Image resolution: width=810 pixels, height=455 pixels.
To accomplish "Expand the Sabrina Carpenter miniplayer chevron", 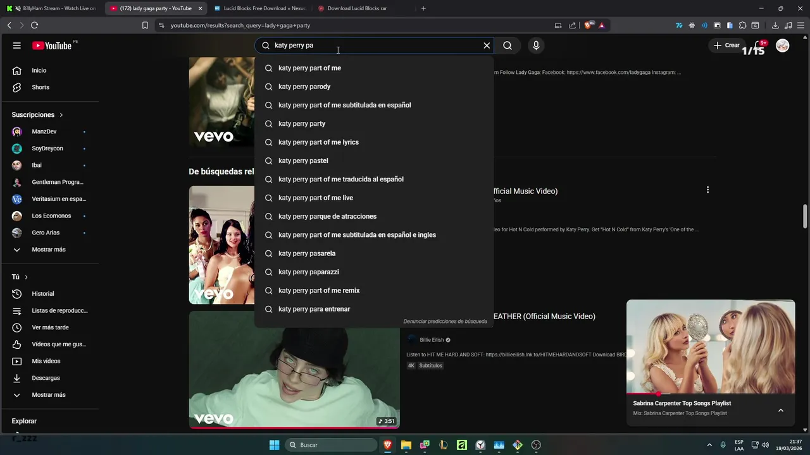I will click(x=781, y=410).
